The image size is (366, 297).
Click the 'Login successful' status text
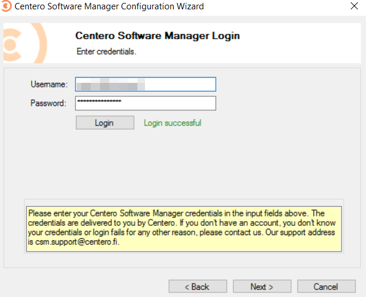tap(172, 123)
